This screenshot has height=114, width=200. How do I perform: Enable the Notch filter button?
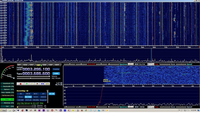[36, 97]
